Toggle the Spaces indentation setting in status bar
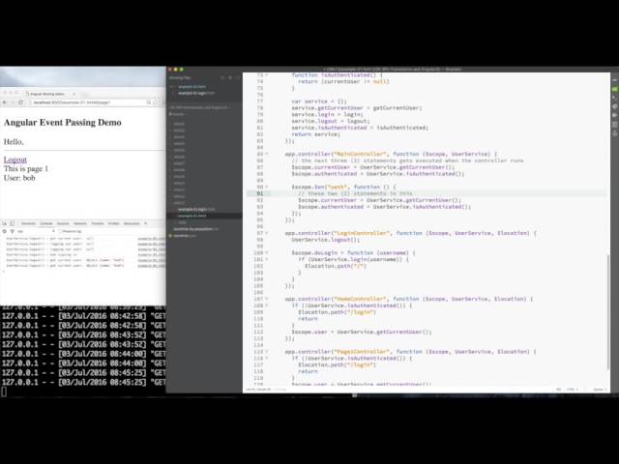Viewport: 619px width, 464px height. pyautogui.click(x=600, y=390)
